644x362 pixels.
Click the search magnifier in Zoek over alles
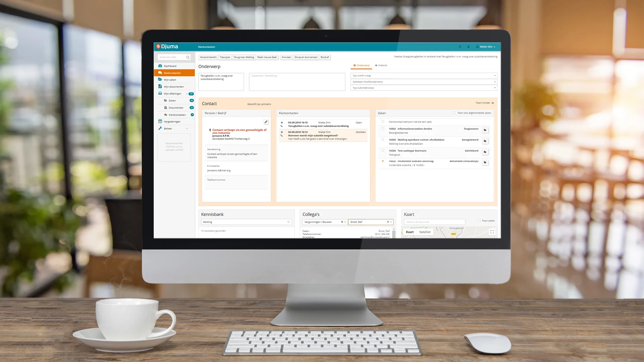pyautogui.click(x=188, y=57)
